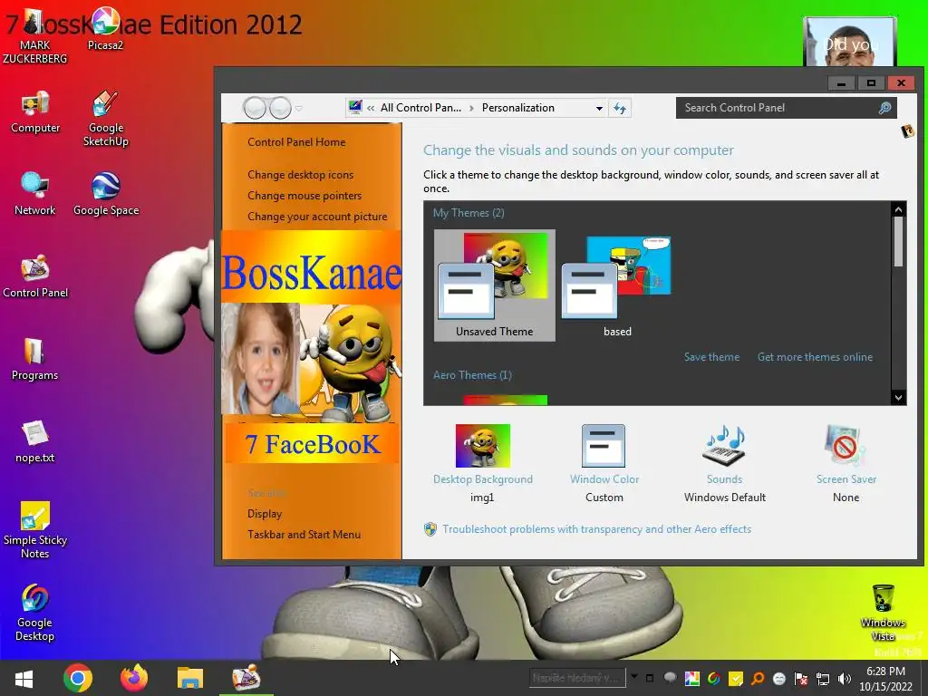The image size is (928, 696).
Task: Click the Save theme link
Action: click(x=711, y=357)
